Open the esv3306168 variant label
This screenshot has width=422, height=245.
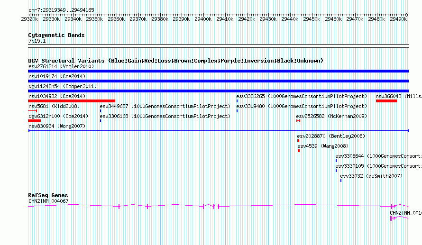pos(165,116)
